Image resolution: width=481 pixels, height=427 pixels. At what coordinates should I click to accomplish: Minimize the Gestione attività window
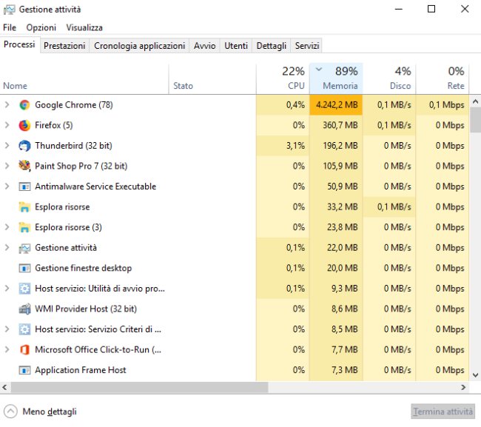398,9
